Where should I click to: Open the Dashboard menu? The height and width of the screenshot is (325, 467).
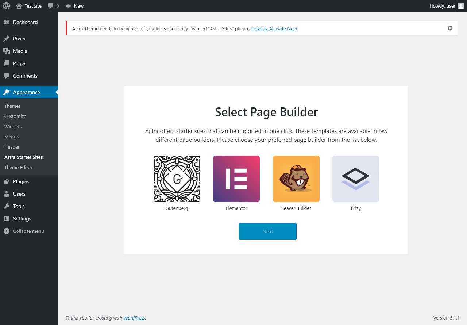(x=25, y=22)
